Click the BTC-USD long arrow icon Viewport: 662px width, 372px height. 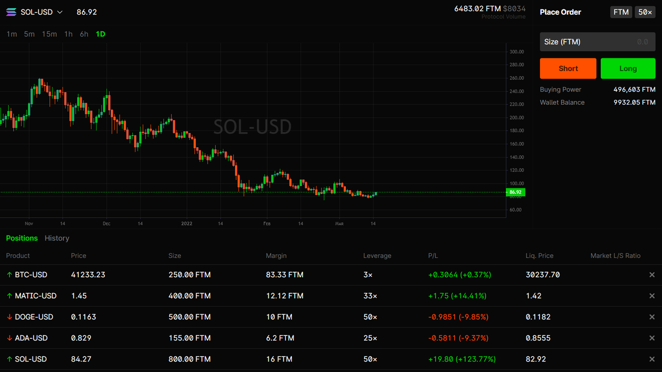click(x=9, y=274)
